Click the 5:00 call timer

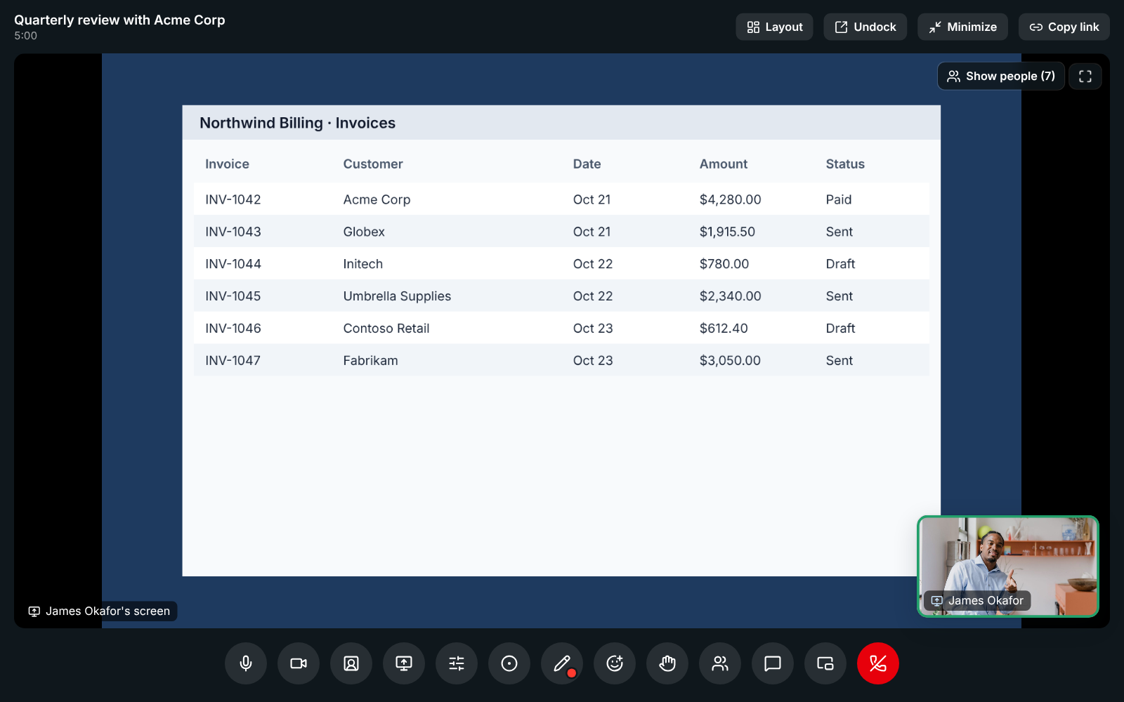tap(26, 36)
